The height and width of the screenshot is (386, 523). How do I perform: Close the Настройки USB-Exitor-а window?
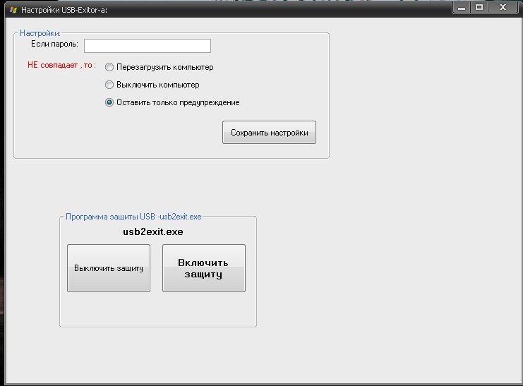(503, 7)
